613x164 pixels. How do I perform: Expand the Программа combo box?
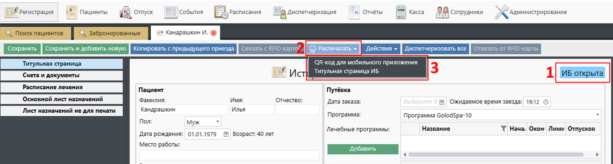[x=597, y=115]
